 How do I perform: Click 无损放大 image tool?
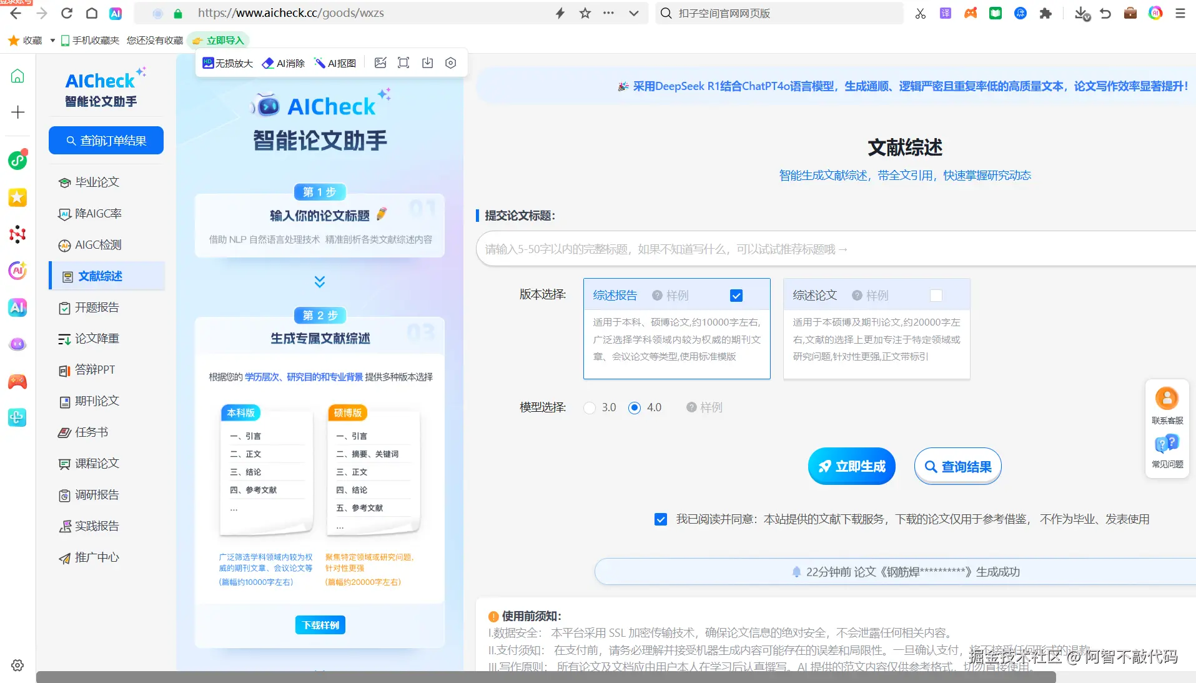[x=228, y=63]
